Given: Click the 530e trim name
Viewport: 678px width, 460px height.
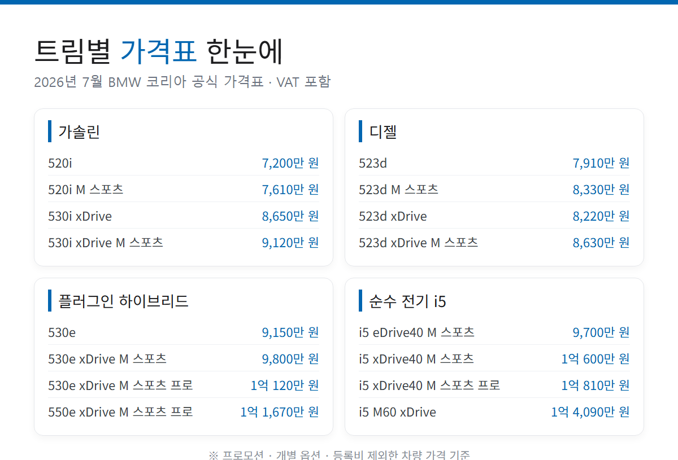Looking at the screenshot, I should (x=62, y=332).
